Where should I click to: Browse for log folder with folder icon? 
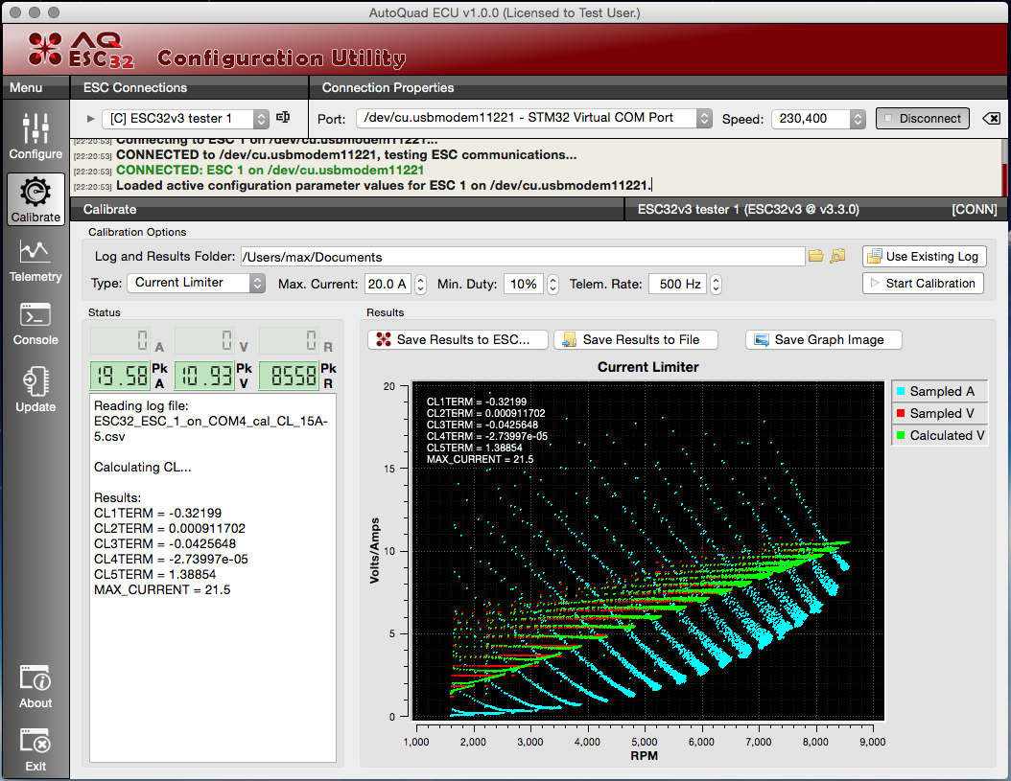[x=816, y=256]
